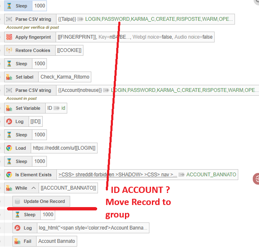
Task: Click the database icon of Update One Record
Action: tap(17, 201)
